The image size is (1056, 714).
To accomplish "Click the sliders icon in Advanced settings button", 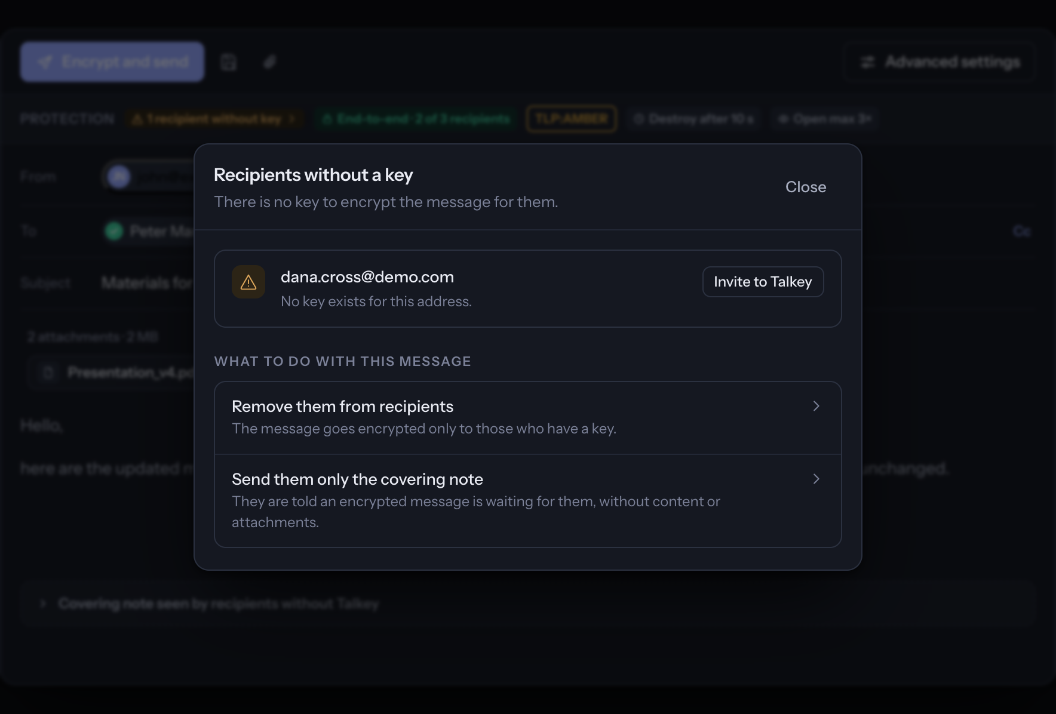I will (867, 62).
